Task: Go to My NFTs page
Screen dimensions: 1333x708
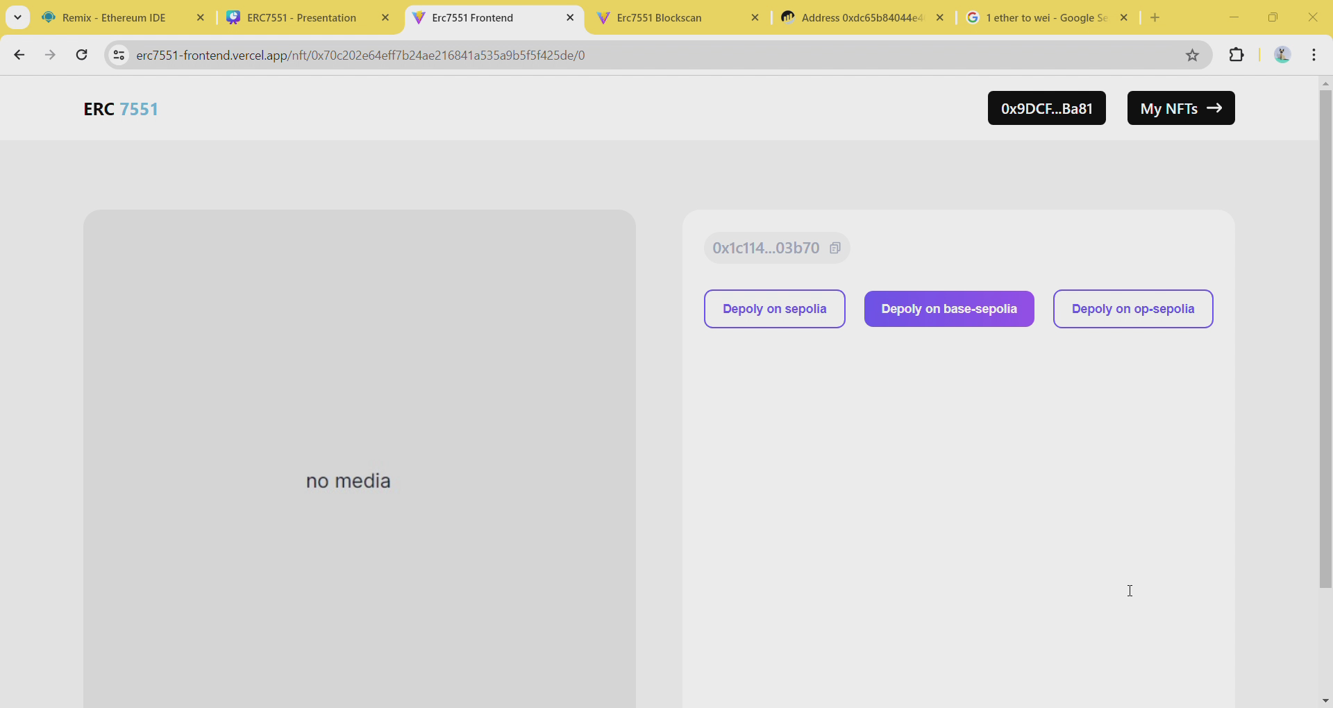Action: coord(1181,108)
